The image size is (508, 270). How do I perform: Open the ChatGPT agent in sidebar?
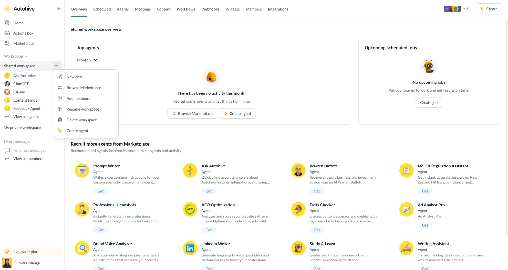click(21, 84)
